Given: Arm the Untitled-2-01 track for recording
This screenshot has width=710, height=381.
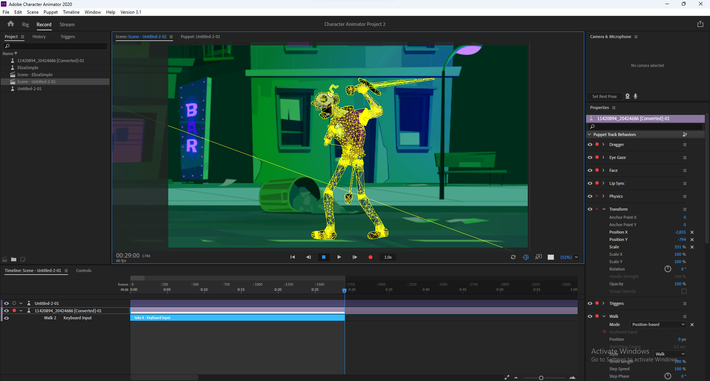Looking at the screenshot, I should pyautogui.click(x=14, y=303).
